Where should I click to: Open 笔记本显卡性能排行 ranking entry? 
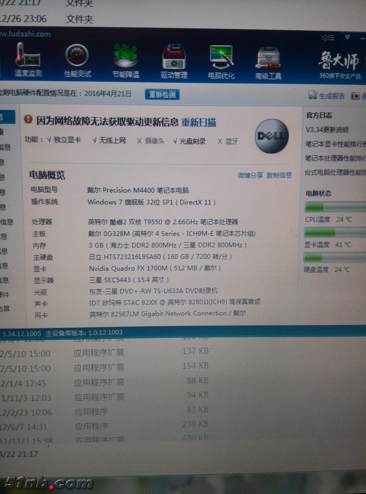pos(335,144)
